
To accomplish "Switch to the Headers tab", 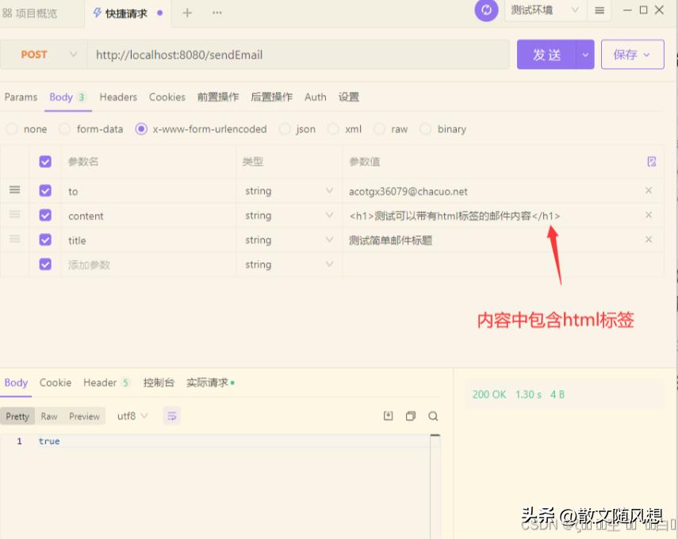I will coord(117,97).
